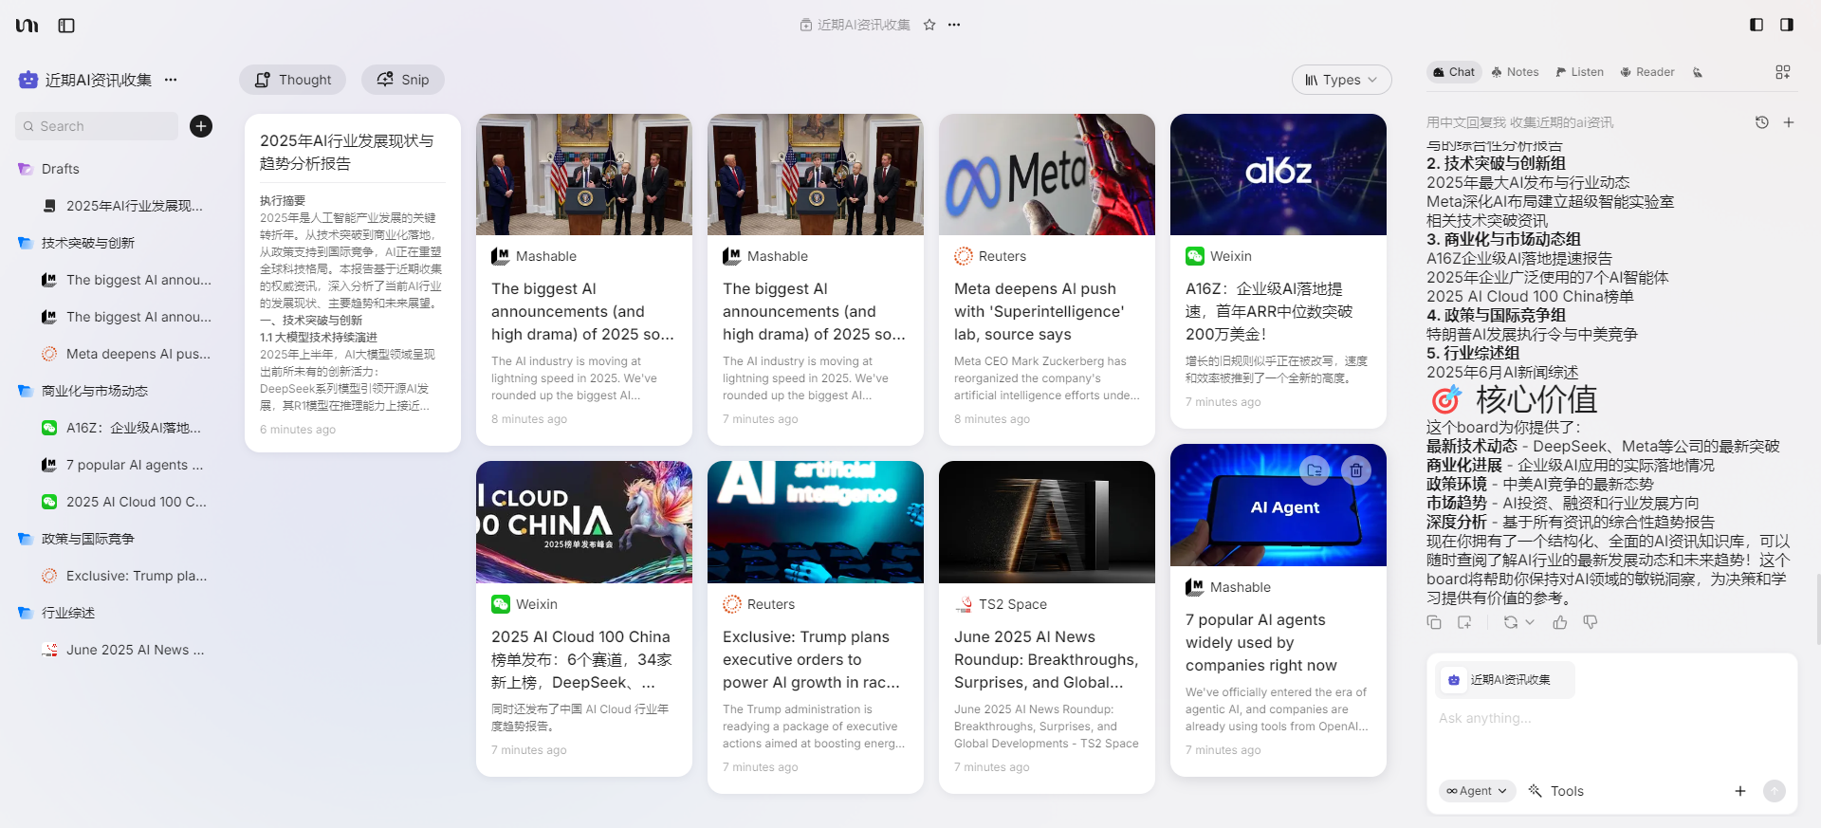Image resolution: width=1821 pixels, height=828 pixels.
Task: Open the Meta deepens AI push card title
Action: coord(1039,311)
